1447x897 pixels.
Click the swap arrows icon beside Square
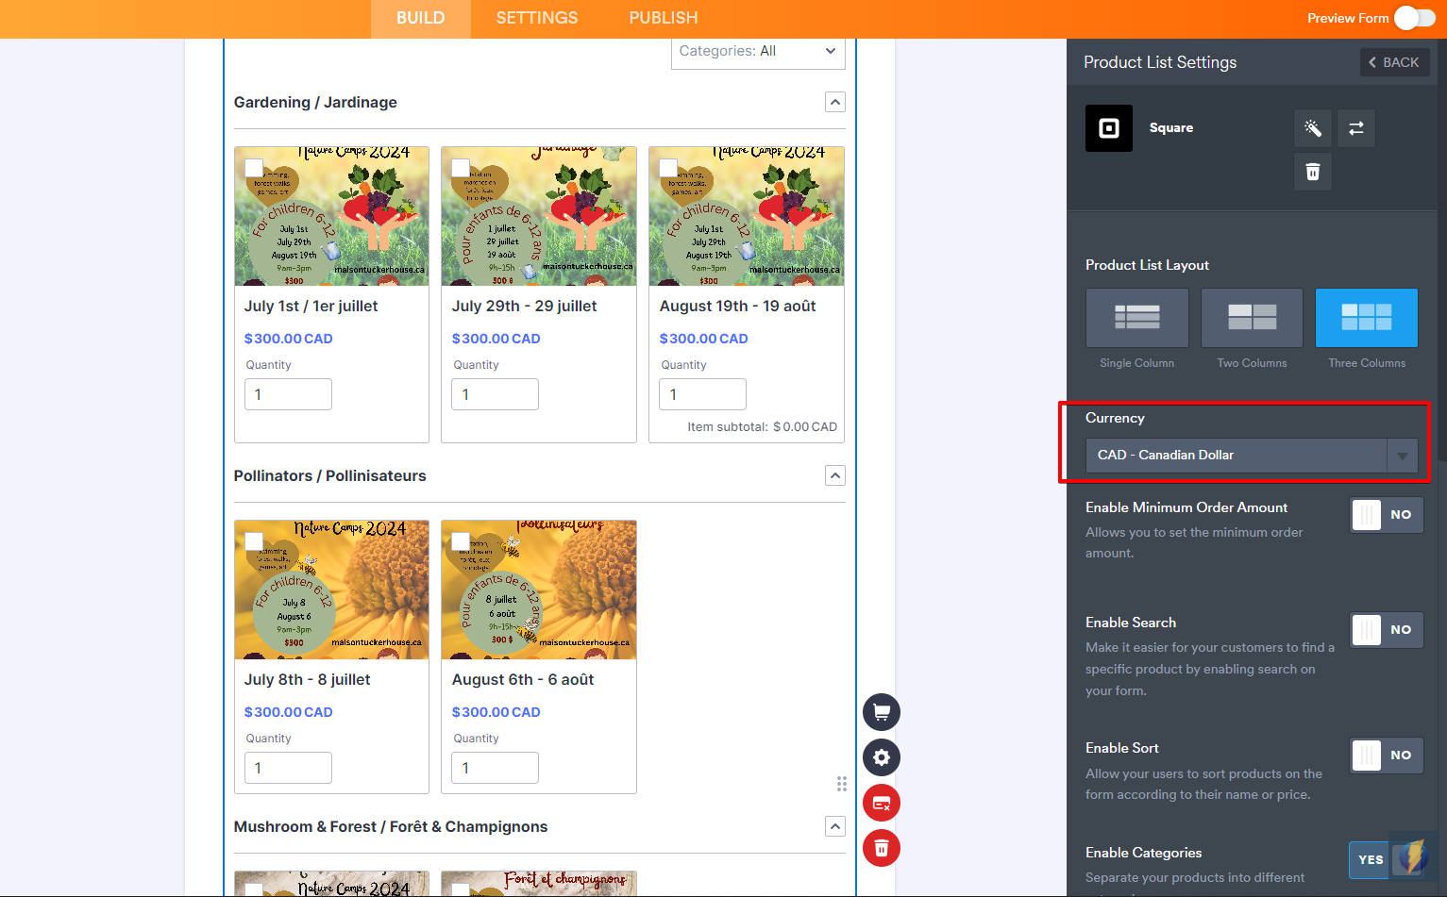(x=1356, y=128)
